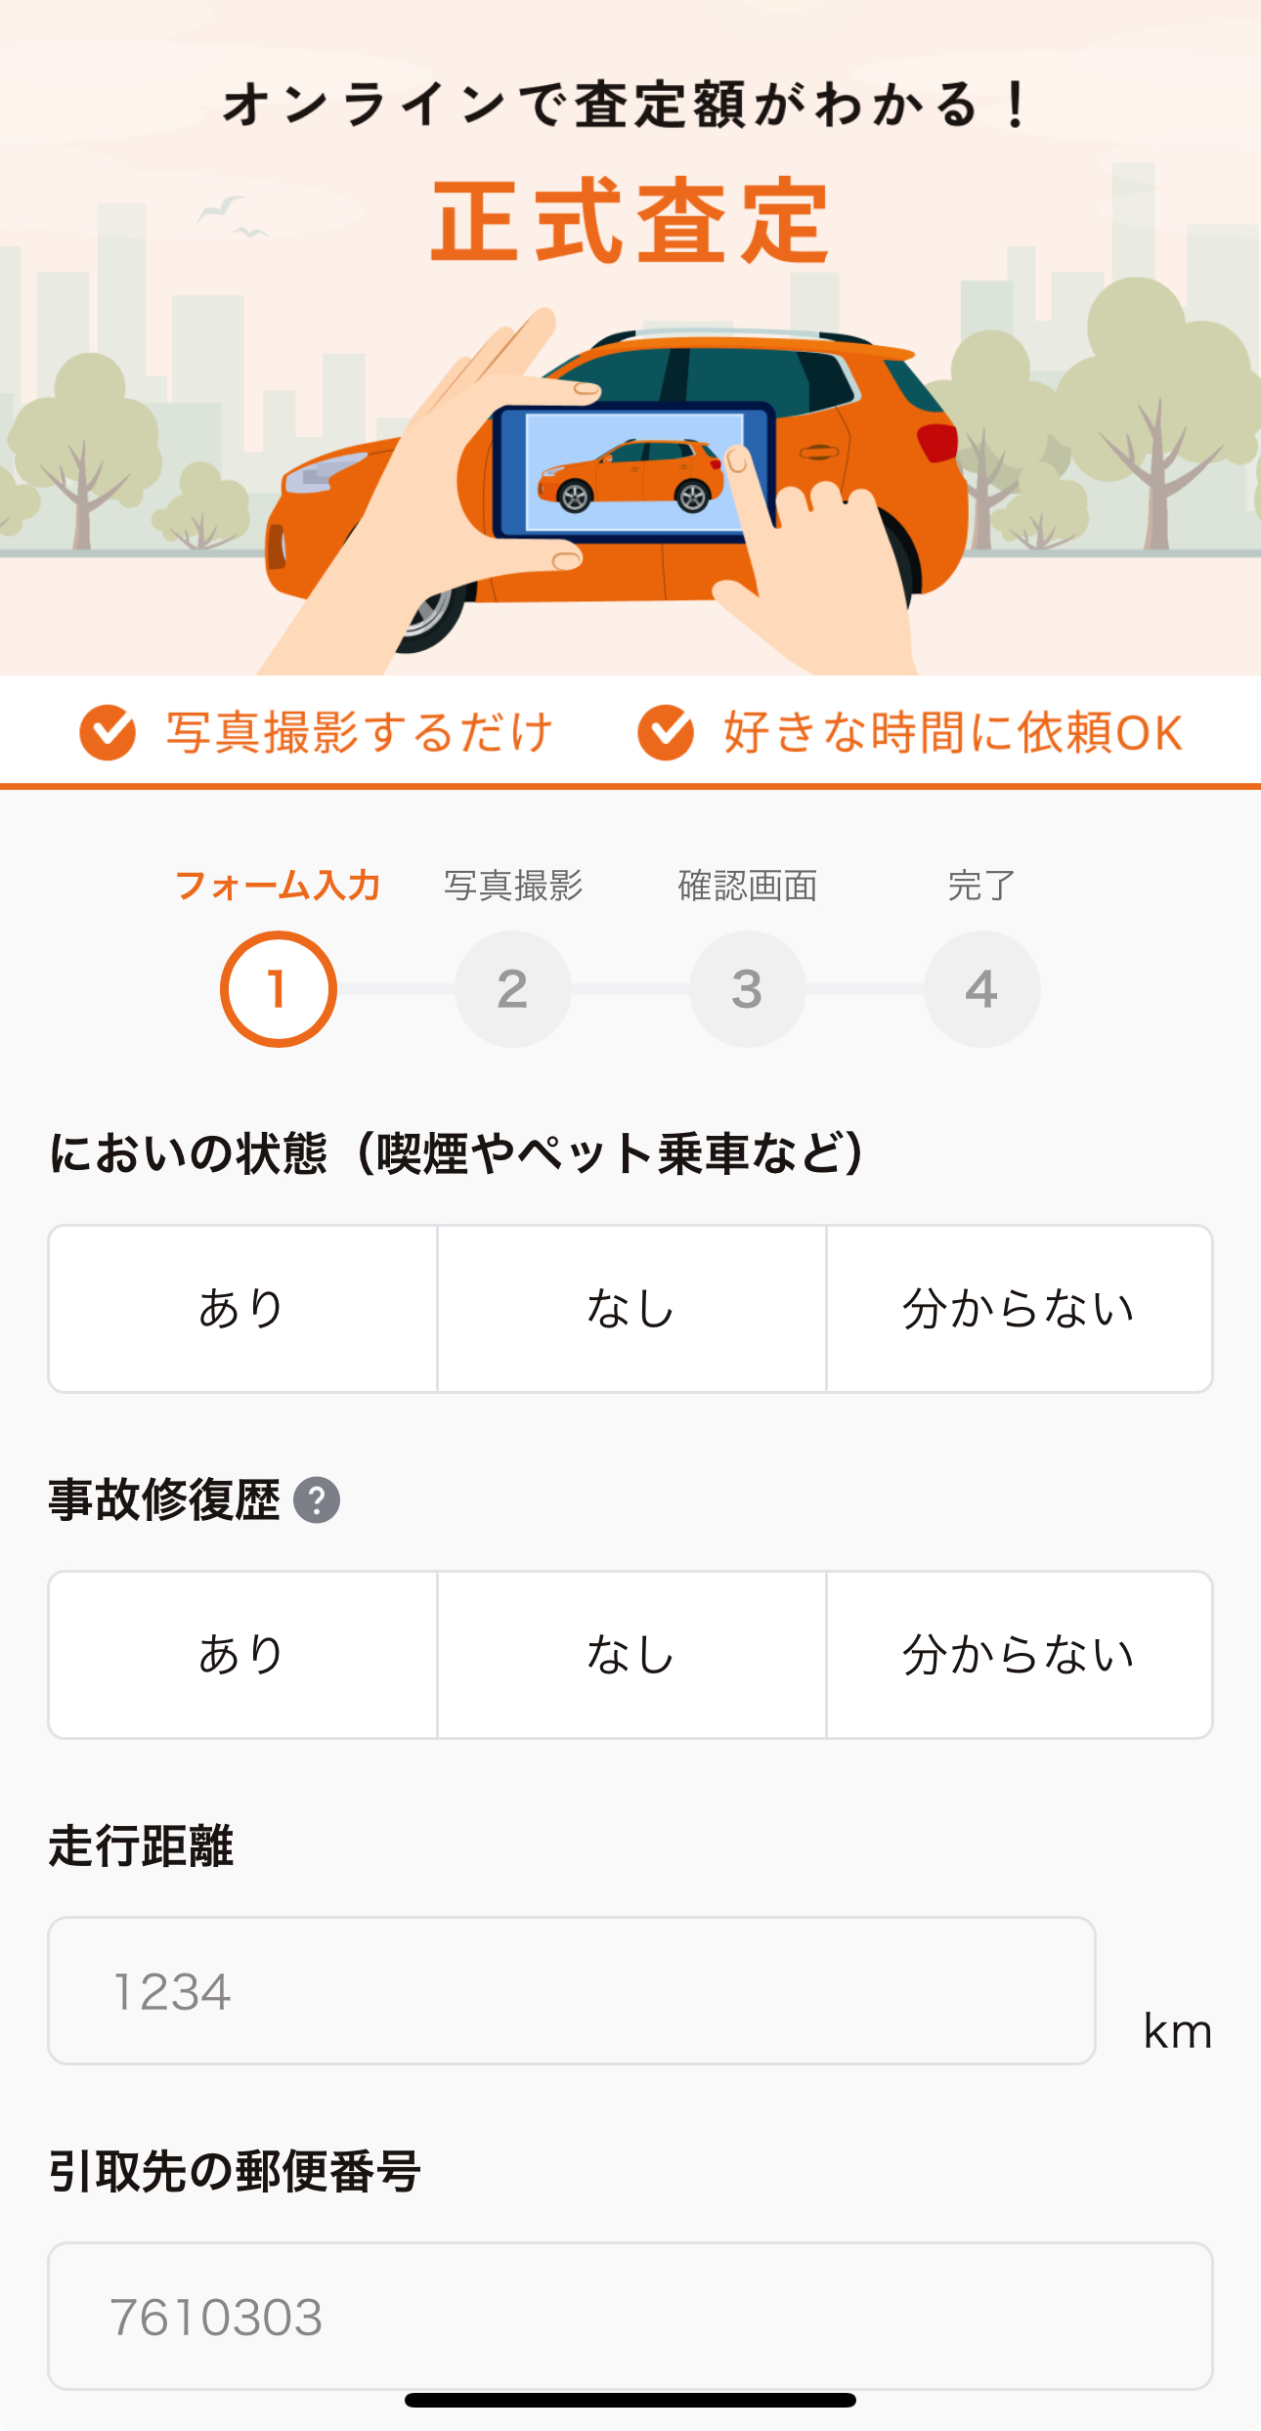Select あり for 事故修復歴
Viewport: 1261px width, 2431px height.
point(242,1655)
